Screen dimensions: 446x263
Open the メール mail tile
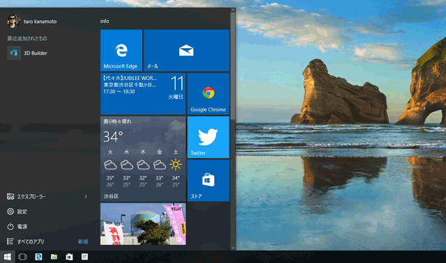(x=186, y=50)
